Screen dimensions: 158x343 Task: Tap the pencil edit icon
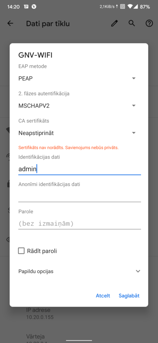click(114, 23)
